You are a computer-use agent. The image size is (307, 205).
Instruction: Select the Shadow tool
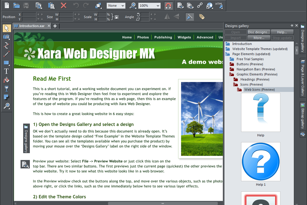pyautogui.click(x=6, y=97)
